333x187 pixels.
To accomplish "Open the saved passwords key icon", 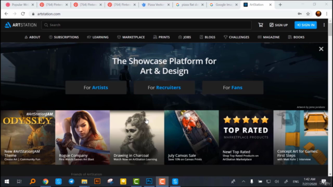I will click(x=300, y=14).
